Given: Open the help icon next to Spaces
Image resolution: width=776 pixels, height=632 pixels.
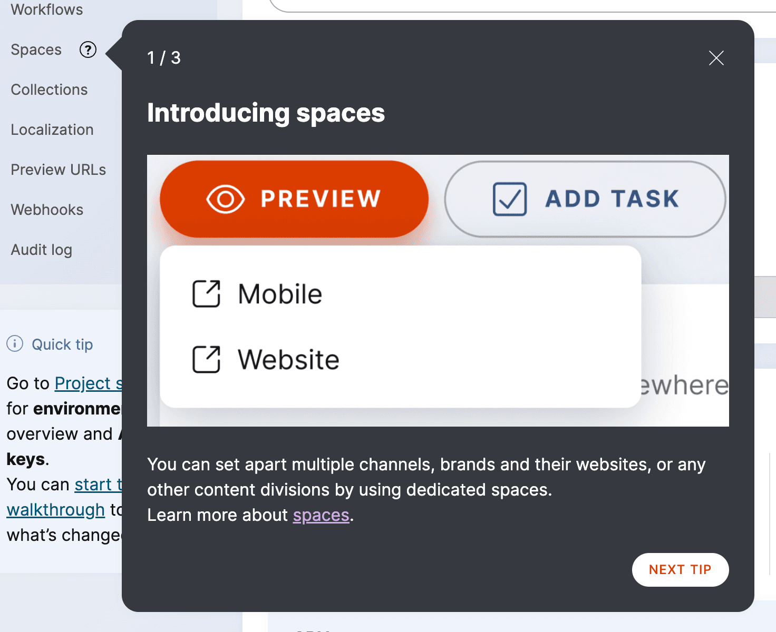Looking at the screenshot, I should coord(88,50).
